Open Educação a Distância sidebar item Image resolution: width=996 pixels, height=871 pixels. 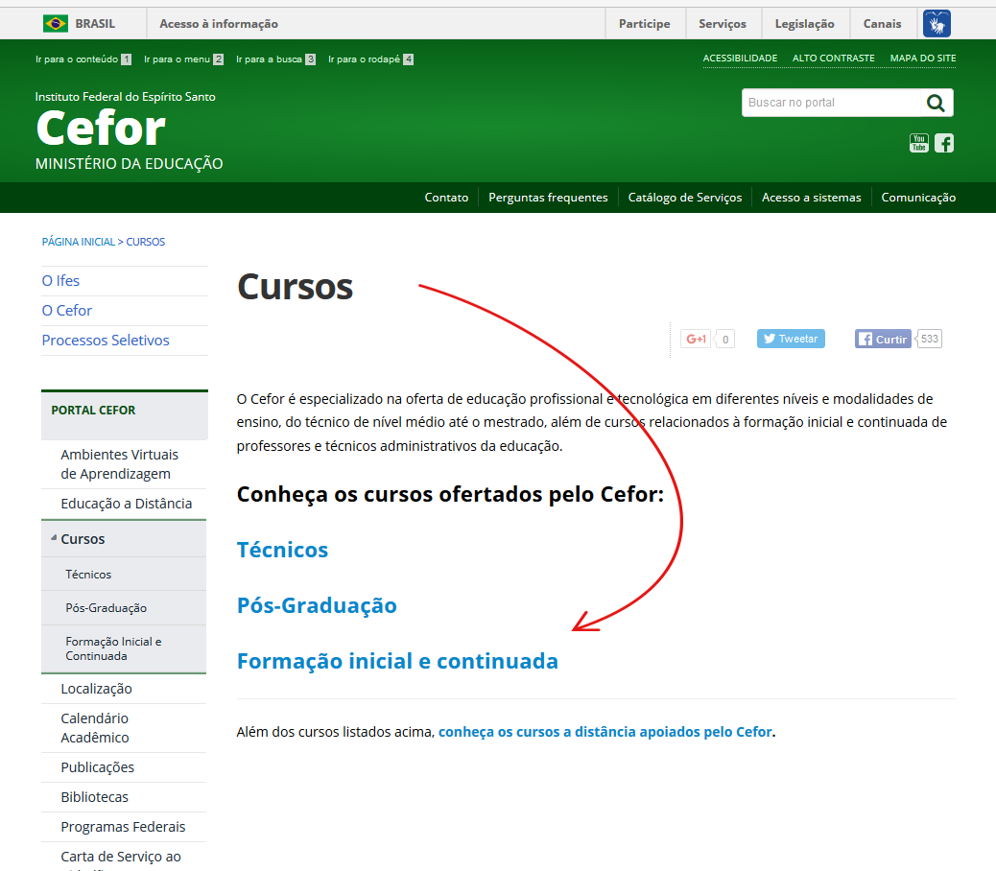click(x=127, y=504)
